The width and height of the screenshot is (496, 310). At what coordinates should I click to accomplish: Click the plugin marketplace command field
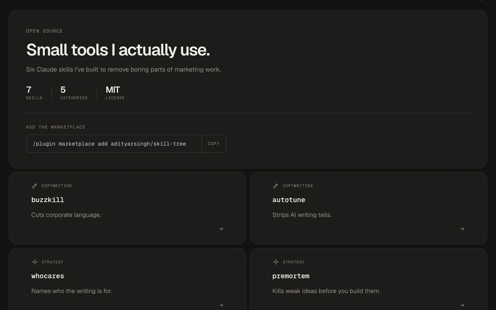tap(114, 144)
